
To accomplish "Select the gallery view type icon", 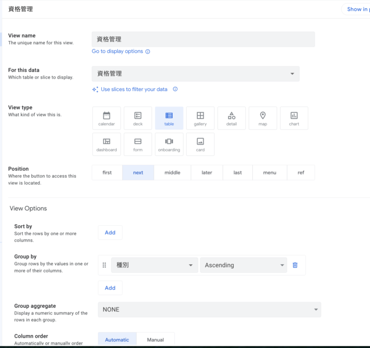I will tap(200, 118).
